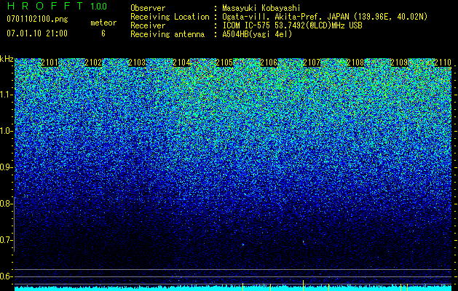Click the Receiver ICOM IC-575 text

tap(292, 25)
